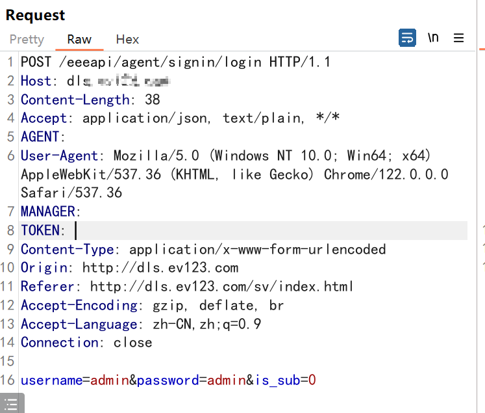Select the Raw tab
This screenshot has height=413, width=485.
point(79,39)
